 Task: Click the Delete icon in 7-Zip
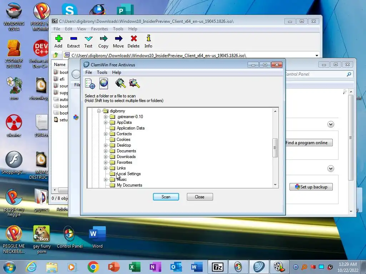click(x=134, y=39)
